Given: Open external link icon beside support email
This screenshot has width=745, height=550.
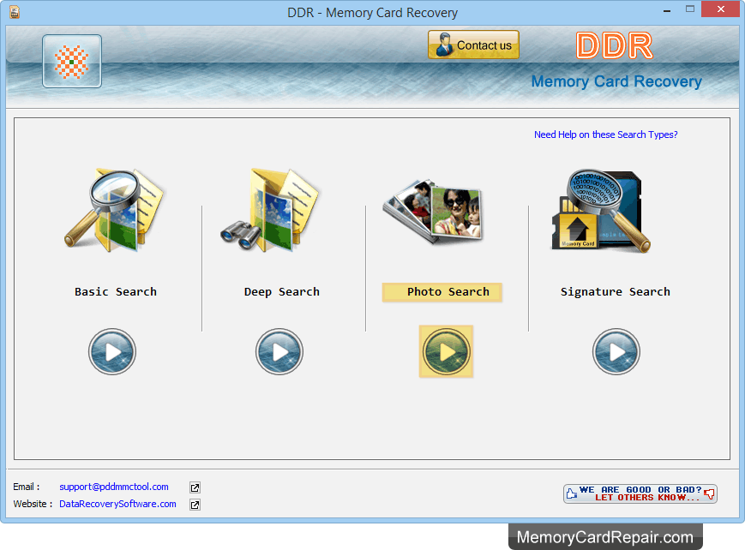Looking at the screenshot, I should 195,487.
